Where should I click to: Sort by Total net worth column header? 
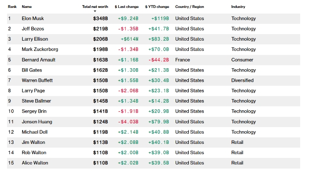click(x=95, y=7)
